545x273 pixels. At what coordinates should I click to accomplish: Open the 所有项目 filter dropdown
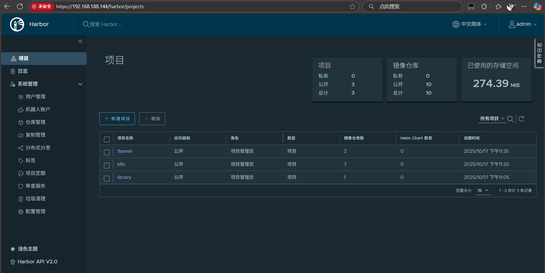pos(492,119)
